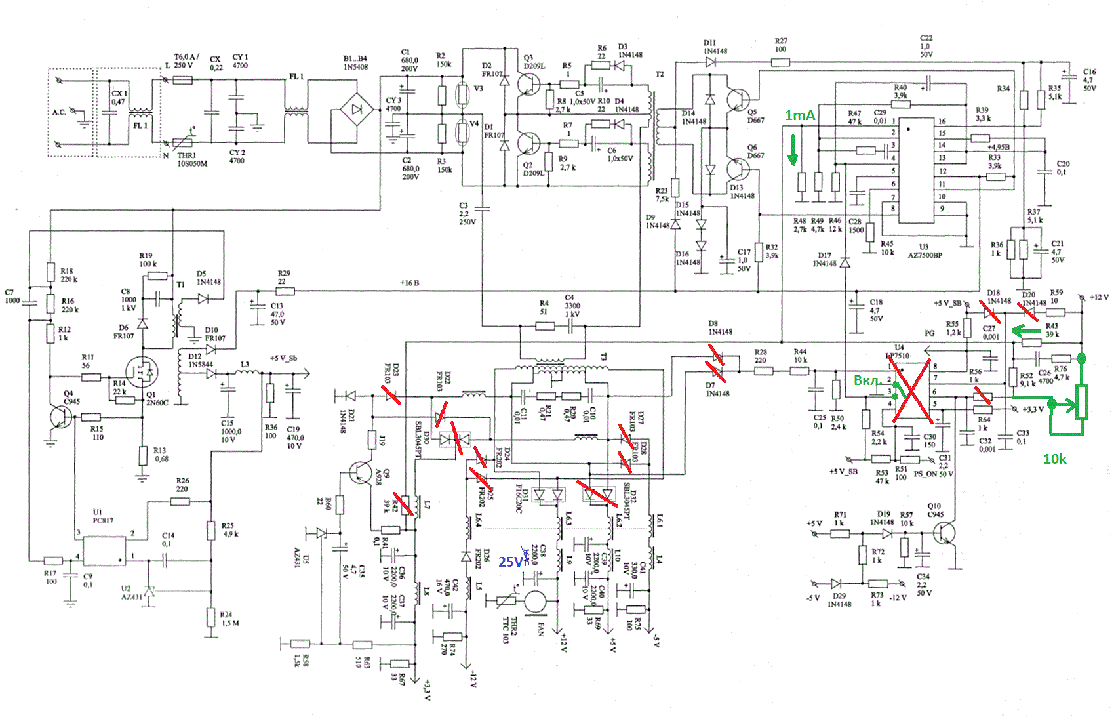Click the "T3" transformer label
1114x717 pixels.
[603, 358]
